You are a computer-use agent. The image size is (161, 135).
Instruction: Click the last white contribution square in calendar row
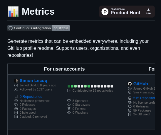[112, 86]
